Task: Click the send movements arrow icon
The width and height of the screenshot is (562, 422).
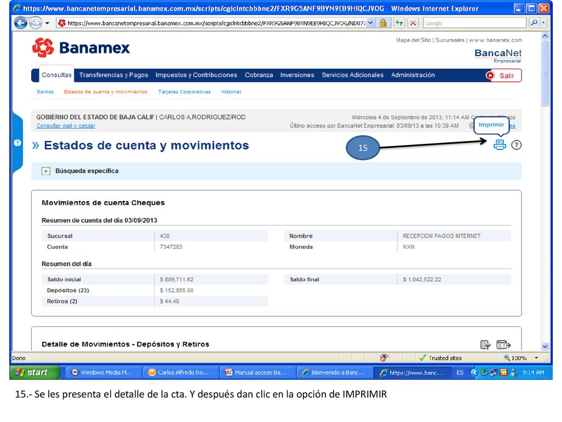Action: pyautogui.click(x=503, y=345)
